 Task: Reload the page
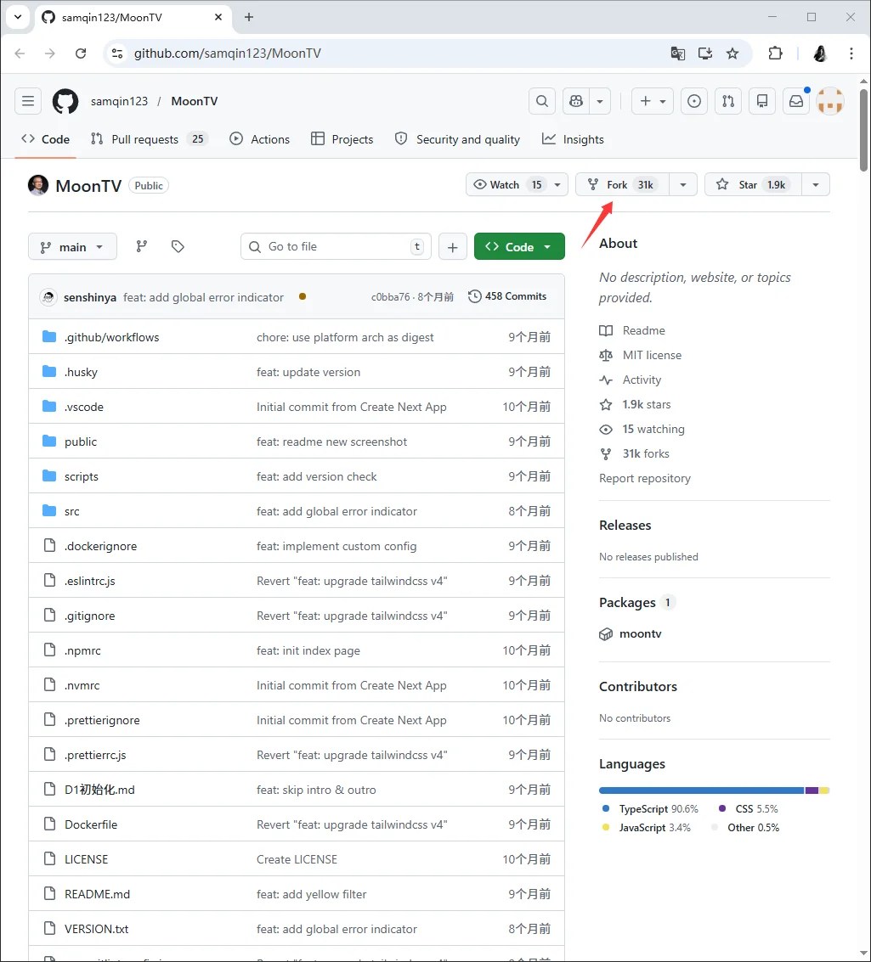(x=81, y=53)
